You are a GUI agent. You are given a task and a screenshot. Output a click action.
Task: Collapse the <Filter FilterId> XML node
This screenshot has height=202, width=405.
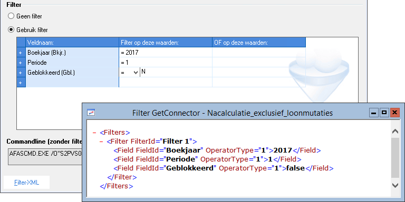(x=101, y=142)
